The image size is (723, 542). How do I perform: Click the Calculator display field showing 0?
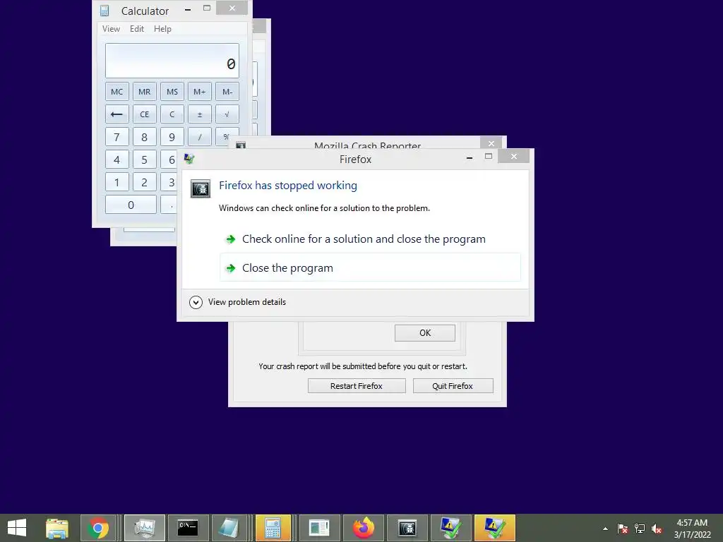pyautogui.click(x=172, y=61)
